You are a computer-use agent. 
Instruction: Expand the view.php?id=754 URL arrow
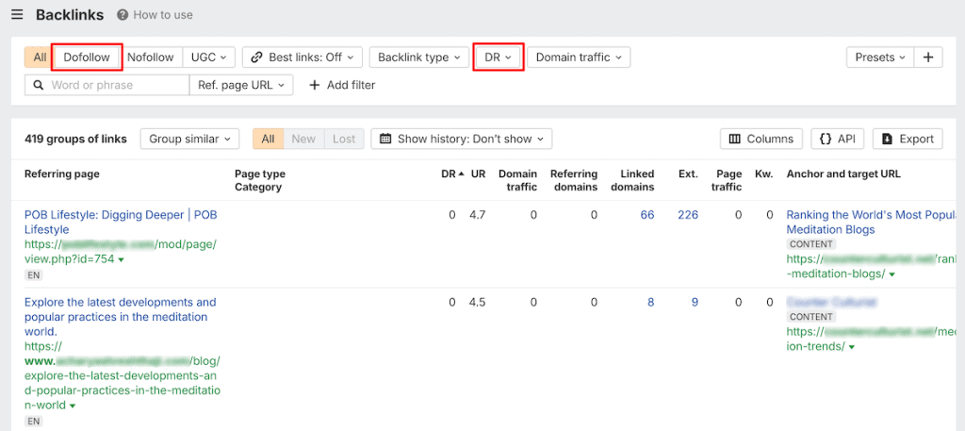click(x=122, y=260)
